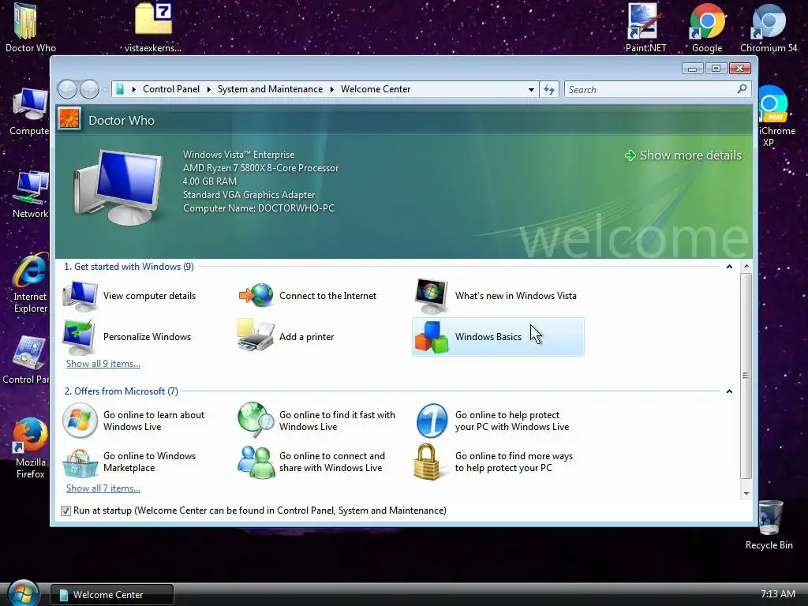
Task: Select the Doctor Who folder on desktop
Action: 30,28
